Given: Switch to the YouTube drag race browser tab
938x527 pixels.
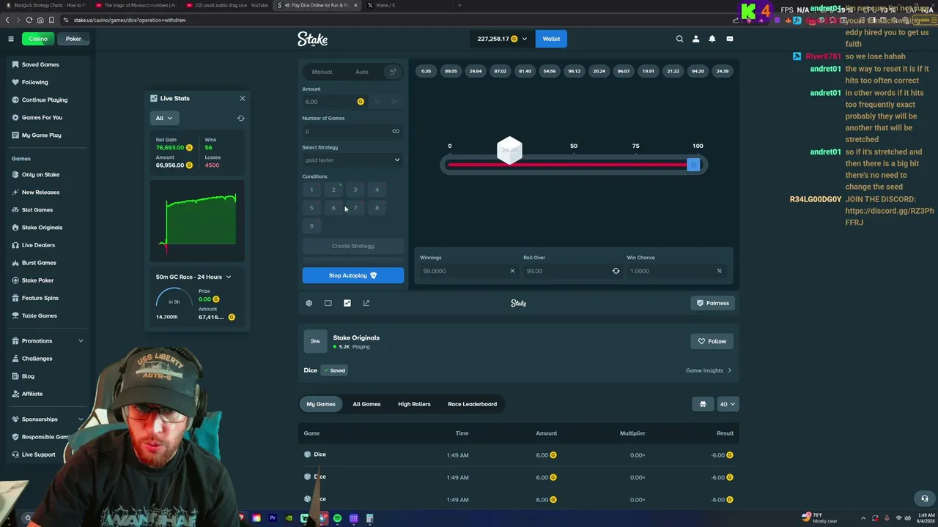Looking at the screenshot, I should [227, 5].
